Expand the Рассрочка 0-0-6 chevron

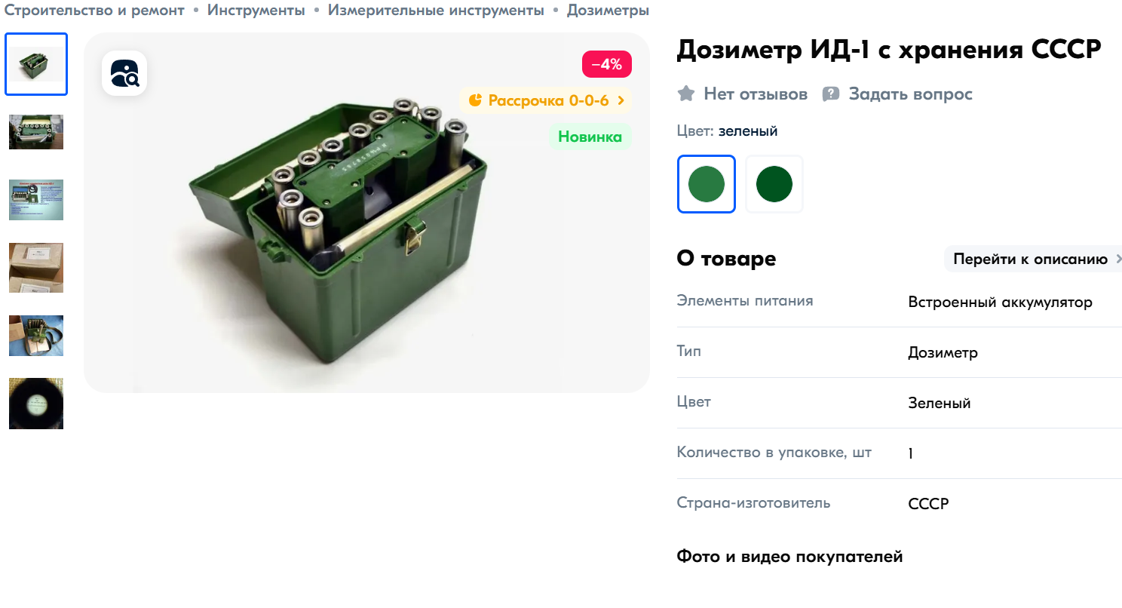click(621, 100)
